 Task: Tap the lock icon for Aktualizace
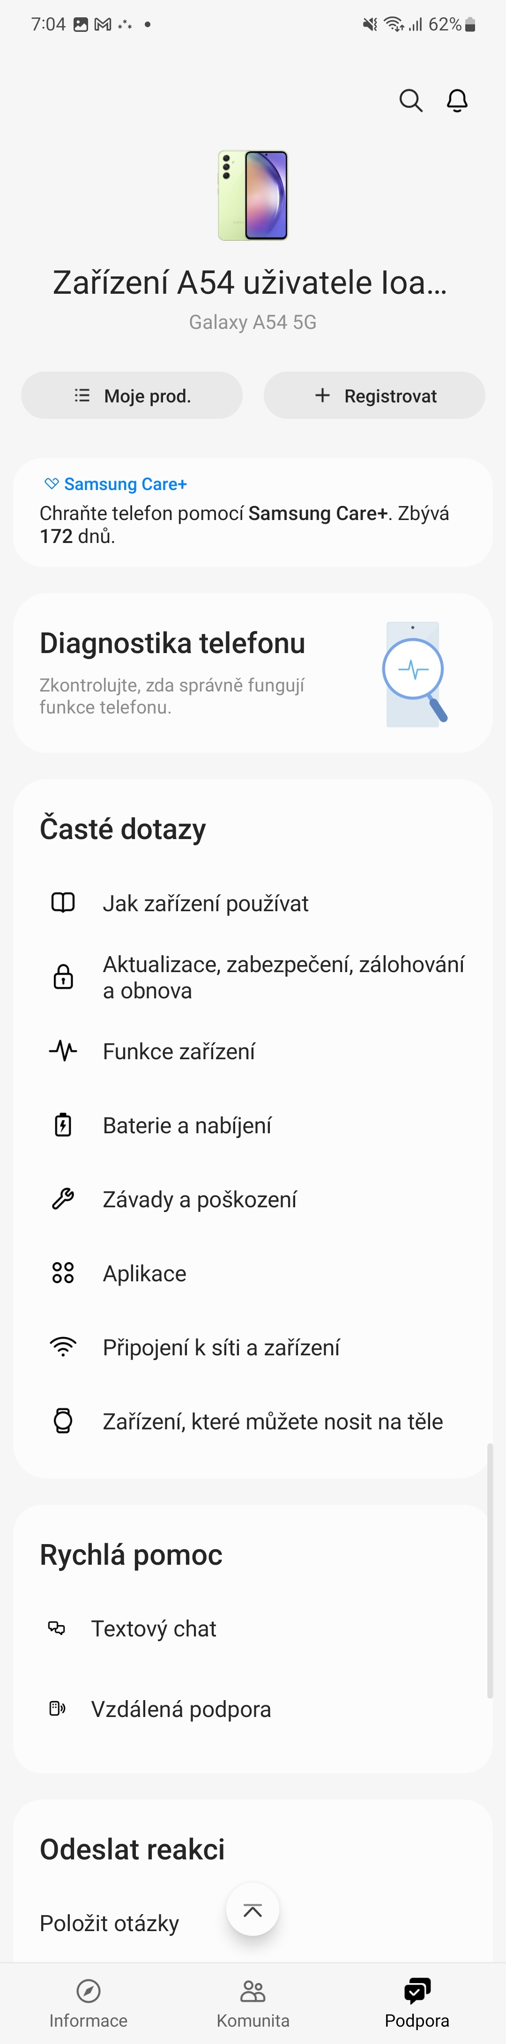coord(63,977)
